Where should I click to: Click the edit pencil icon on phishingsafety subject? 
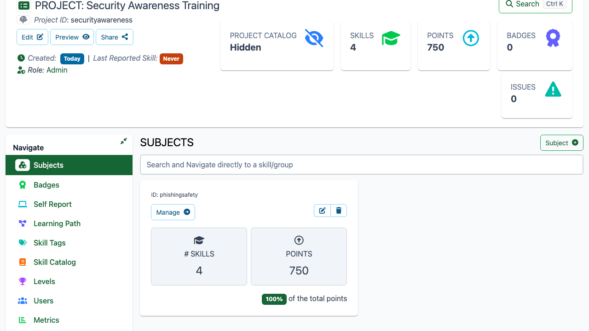[323, 211]
